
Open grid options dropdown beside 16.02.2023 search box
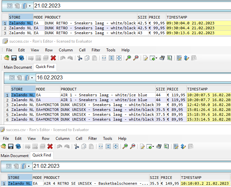click(32, 78)
